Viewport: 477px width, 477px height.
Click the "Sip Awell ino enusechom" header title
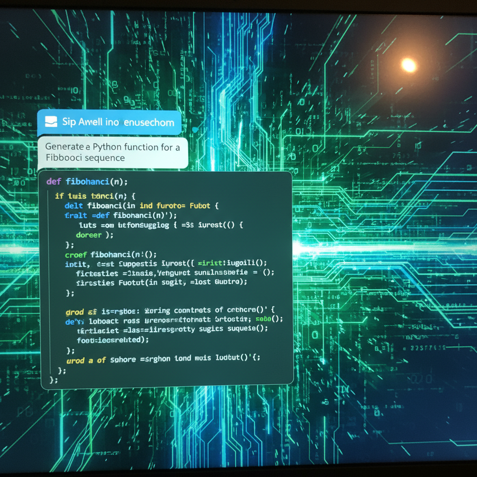pyautogui.click(x=118, y=123)
